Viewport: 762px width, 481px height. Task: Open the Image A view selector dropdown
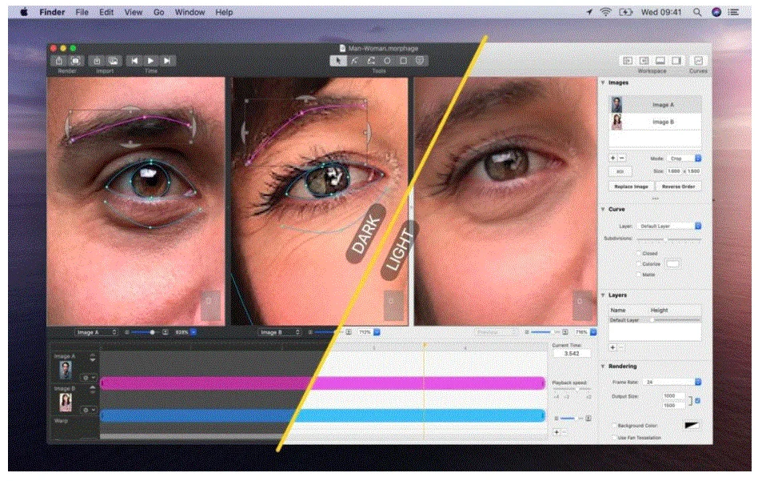(x=96, y=332)
